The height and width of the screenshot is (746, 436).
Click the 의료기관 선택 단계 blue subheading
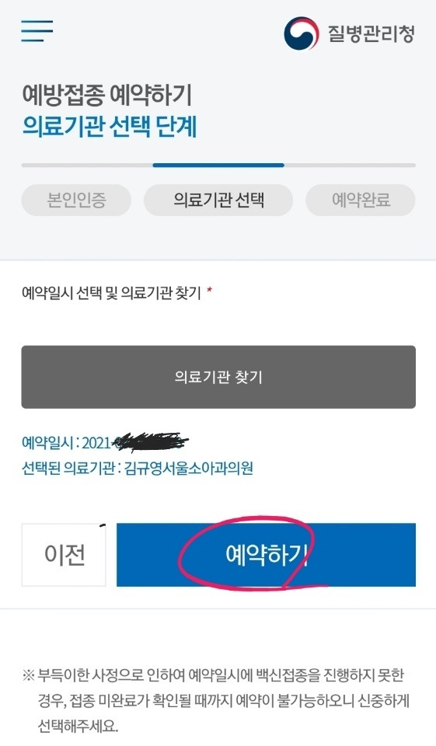pos(110,127)
